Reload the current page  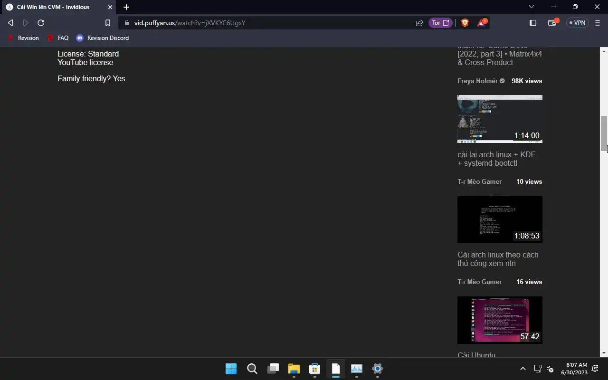click(41, 23)
